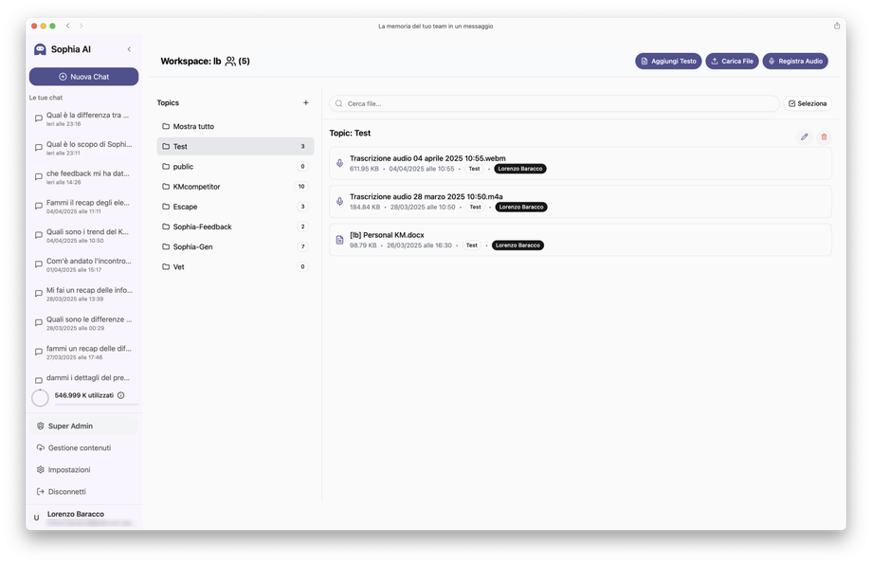Image resolution: width=872 pixels, height=564 pixels.
Task: Click the workspace members icon (5)
Action: [230, 62]
